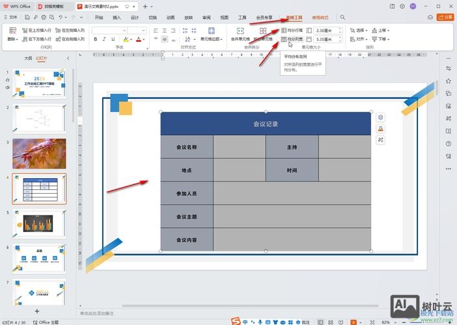The height and width of the screenshot is (325, 457).
Task: Insert row above with 在上方插入行
Action: pyautogui.click(x=35, y=31)
